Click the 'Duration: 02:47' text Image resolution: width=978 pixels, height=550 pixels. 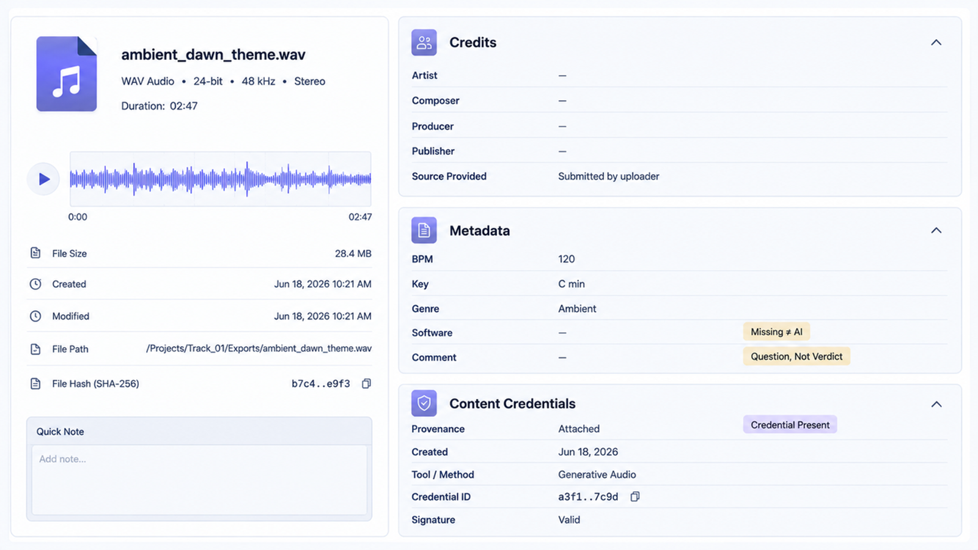(x=160, y=106)
